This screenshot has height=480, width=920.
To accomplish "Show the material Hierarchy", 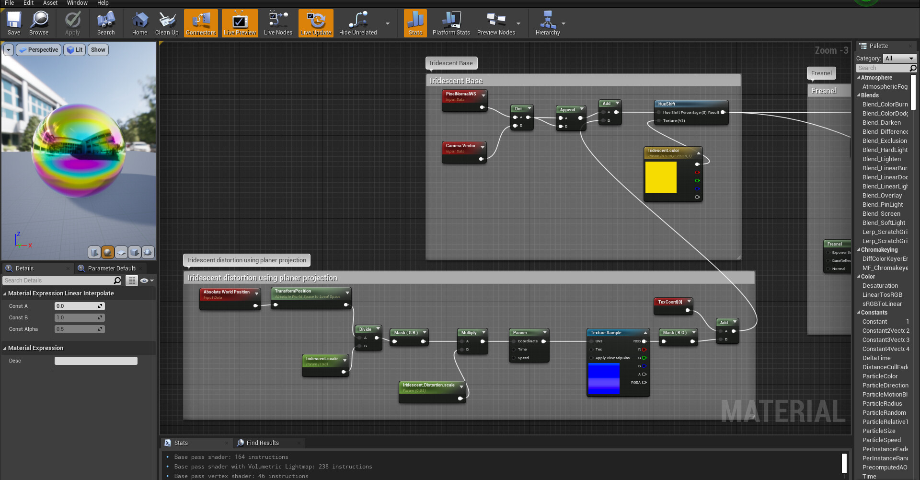I will coord(548,23).
